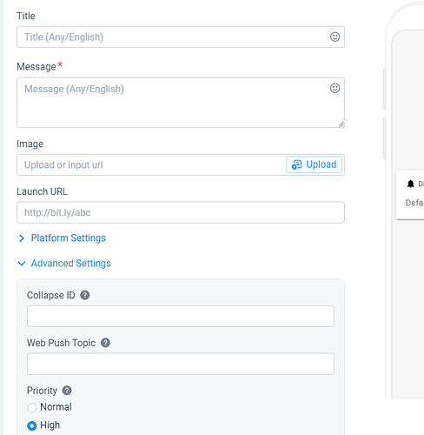The image size is (424, 435).
Task: Click the Image URL input field
Action: click(x=151, y=164)
